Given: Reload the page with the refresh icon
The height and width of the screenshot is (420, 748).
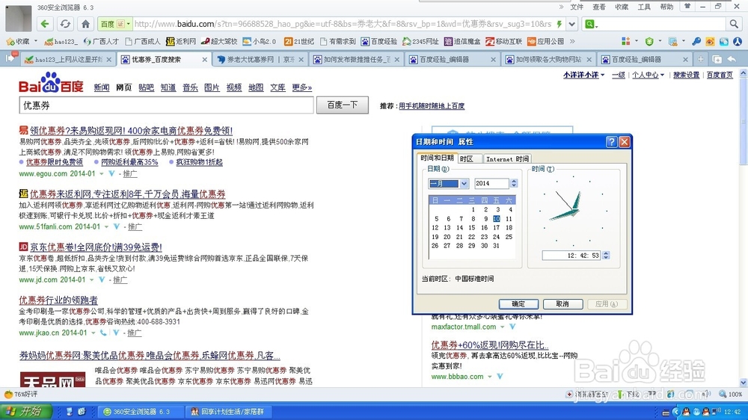Looking at the screenshot, I should coord(65,24).
